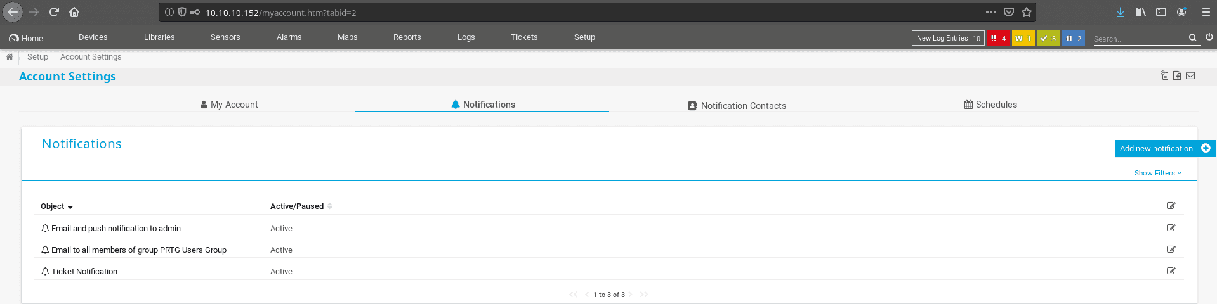Open the Logs menu
Image resolution: width=1217 pixels, height=304 pixels.
(x=466, y=37)
